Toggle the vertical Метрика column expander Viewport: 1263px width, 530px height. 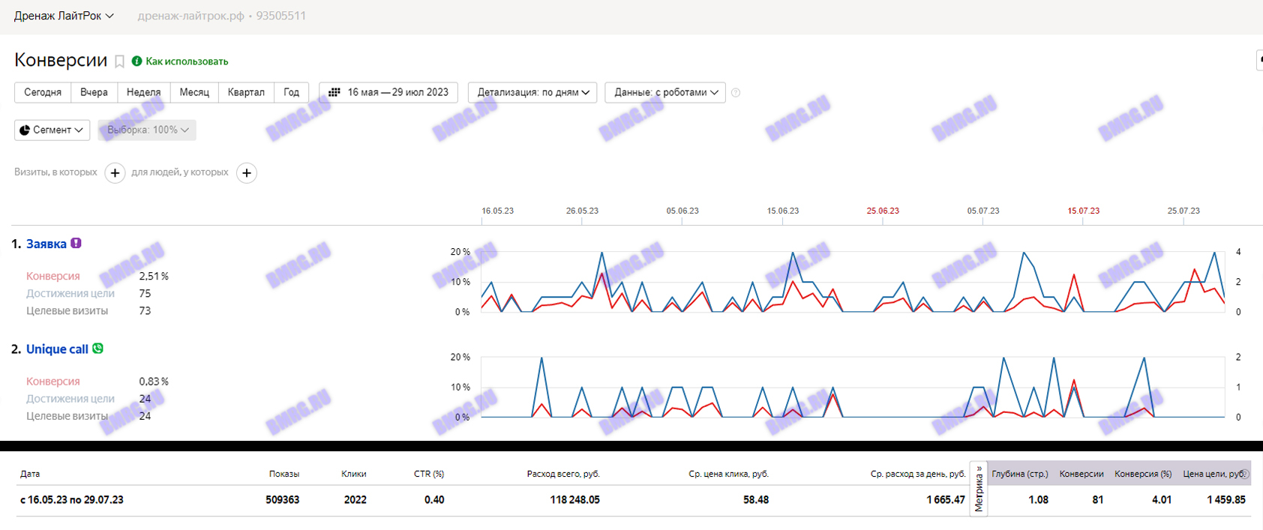point(979,489)
